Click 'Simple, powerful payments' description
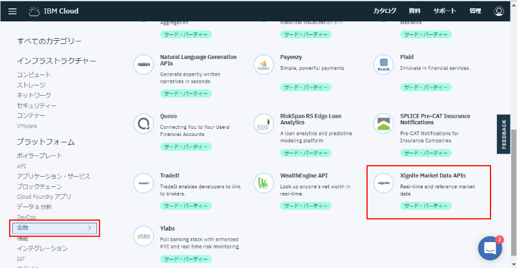517x268 pixels. point(312,68)
